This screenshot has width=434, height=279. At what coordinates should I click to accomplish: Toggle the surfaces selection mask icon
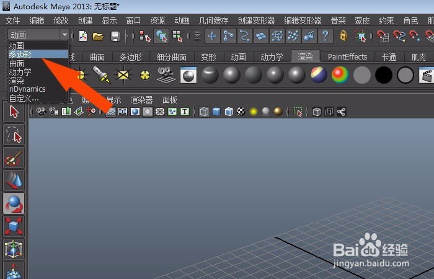pyautogui.click(x=261, y=36)
